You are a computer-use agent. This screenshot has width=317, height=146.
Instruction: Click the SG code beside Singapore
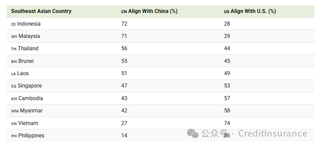(14, 87)
